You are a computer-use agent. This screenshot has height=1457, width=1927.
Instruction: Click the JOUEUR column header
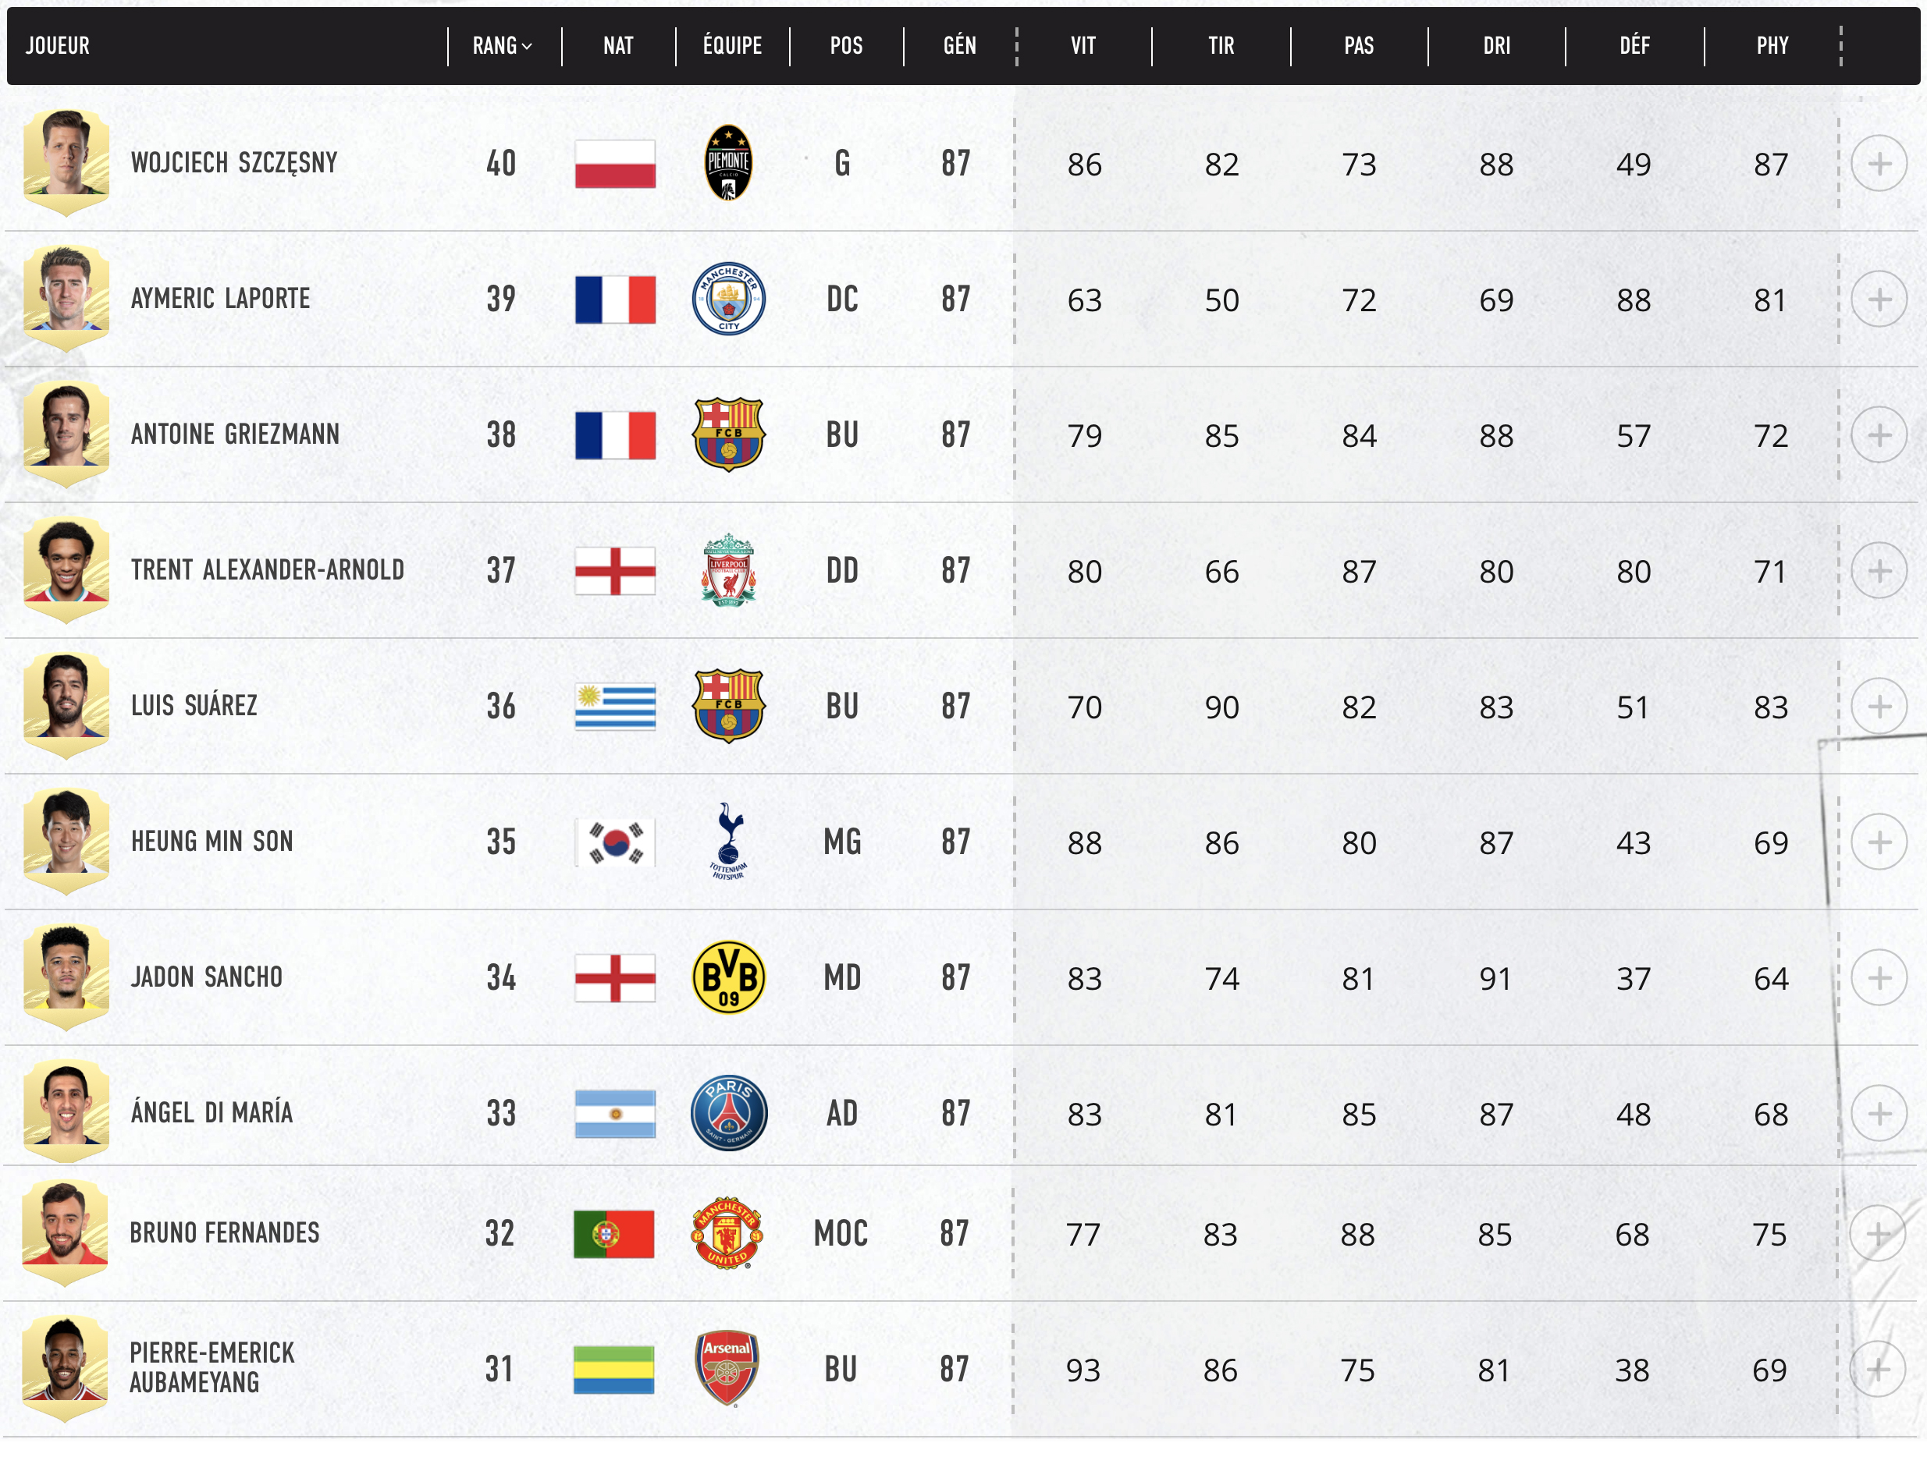pos(57,47)
